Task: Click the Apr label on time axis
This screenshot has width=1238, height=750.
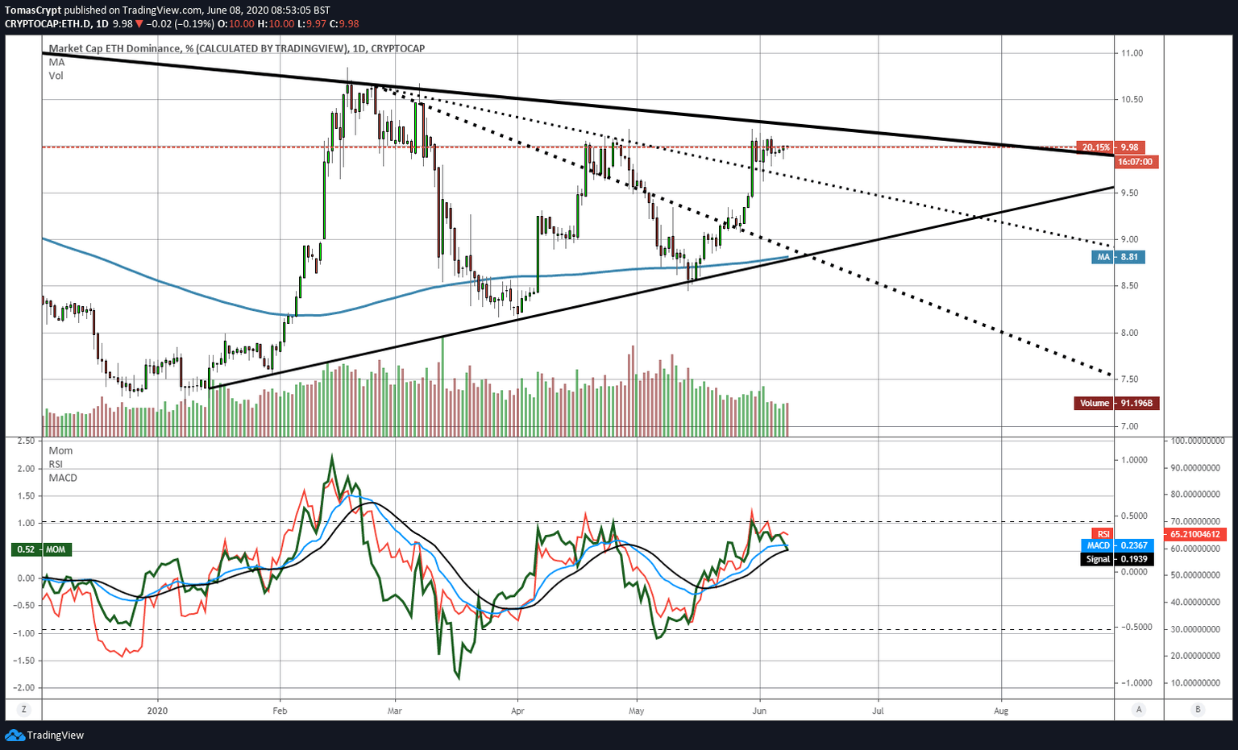Action: coord(517,711)
